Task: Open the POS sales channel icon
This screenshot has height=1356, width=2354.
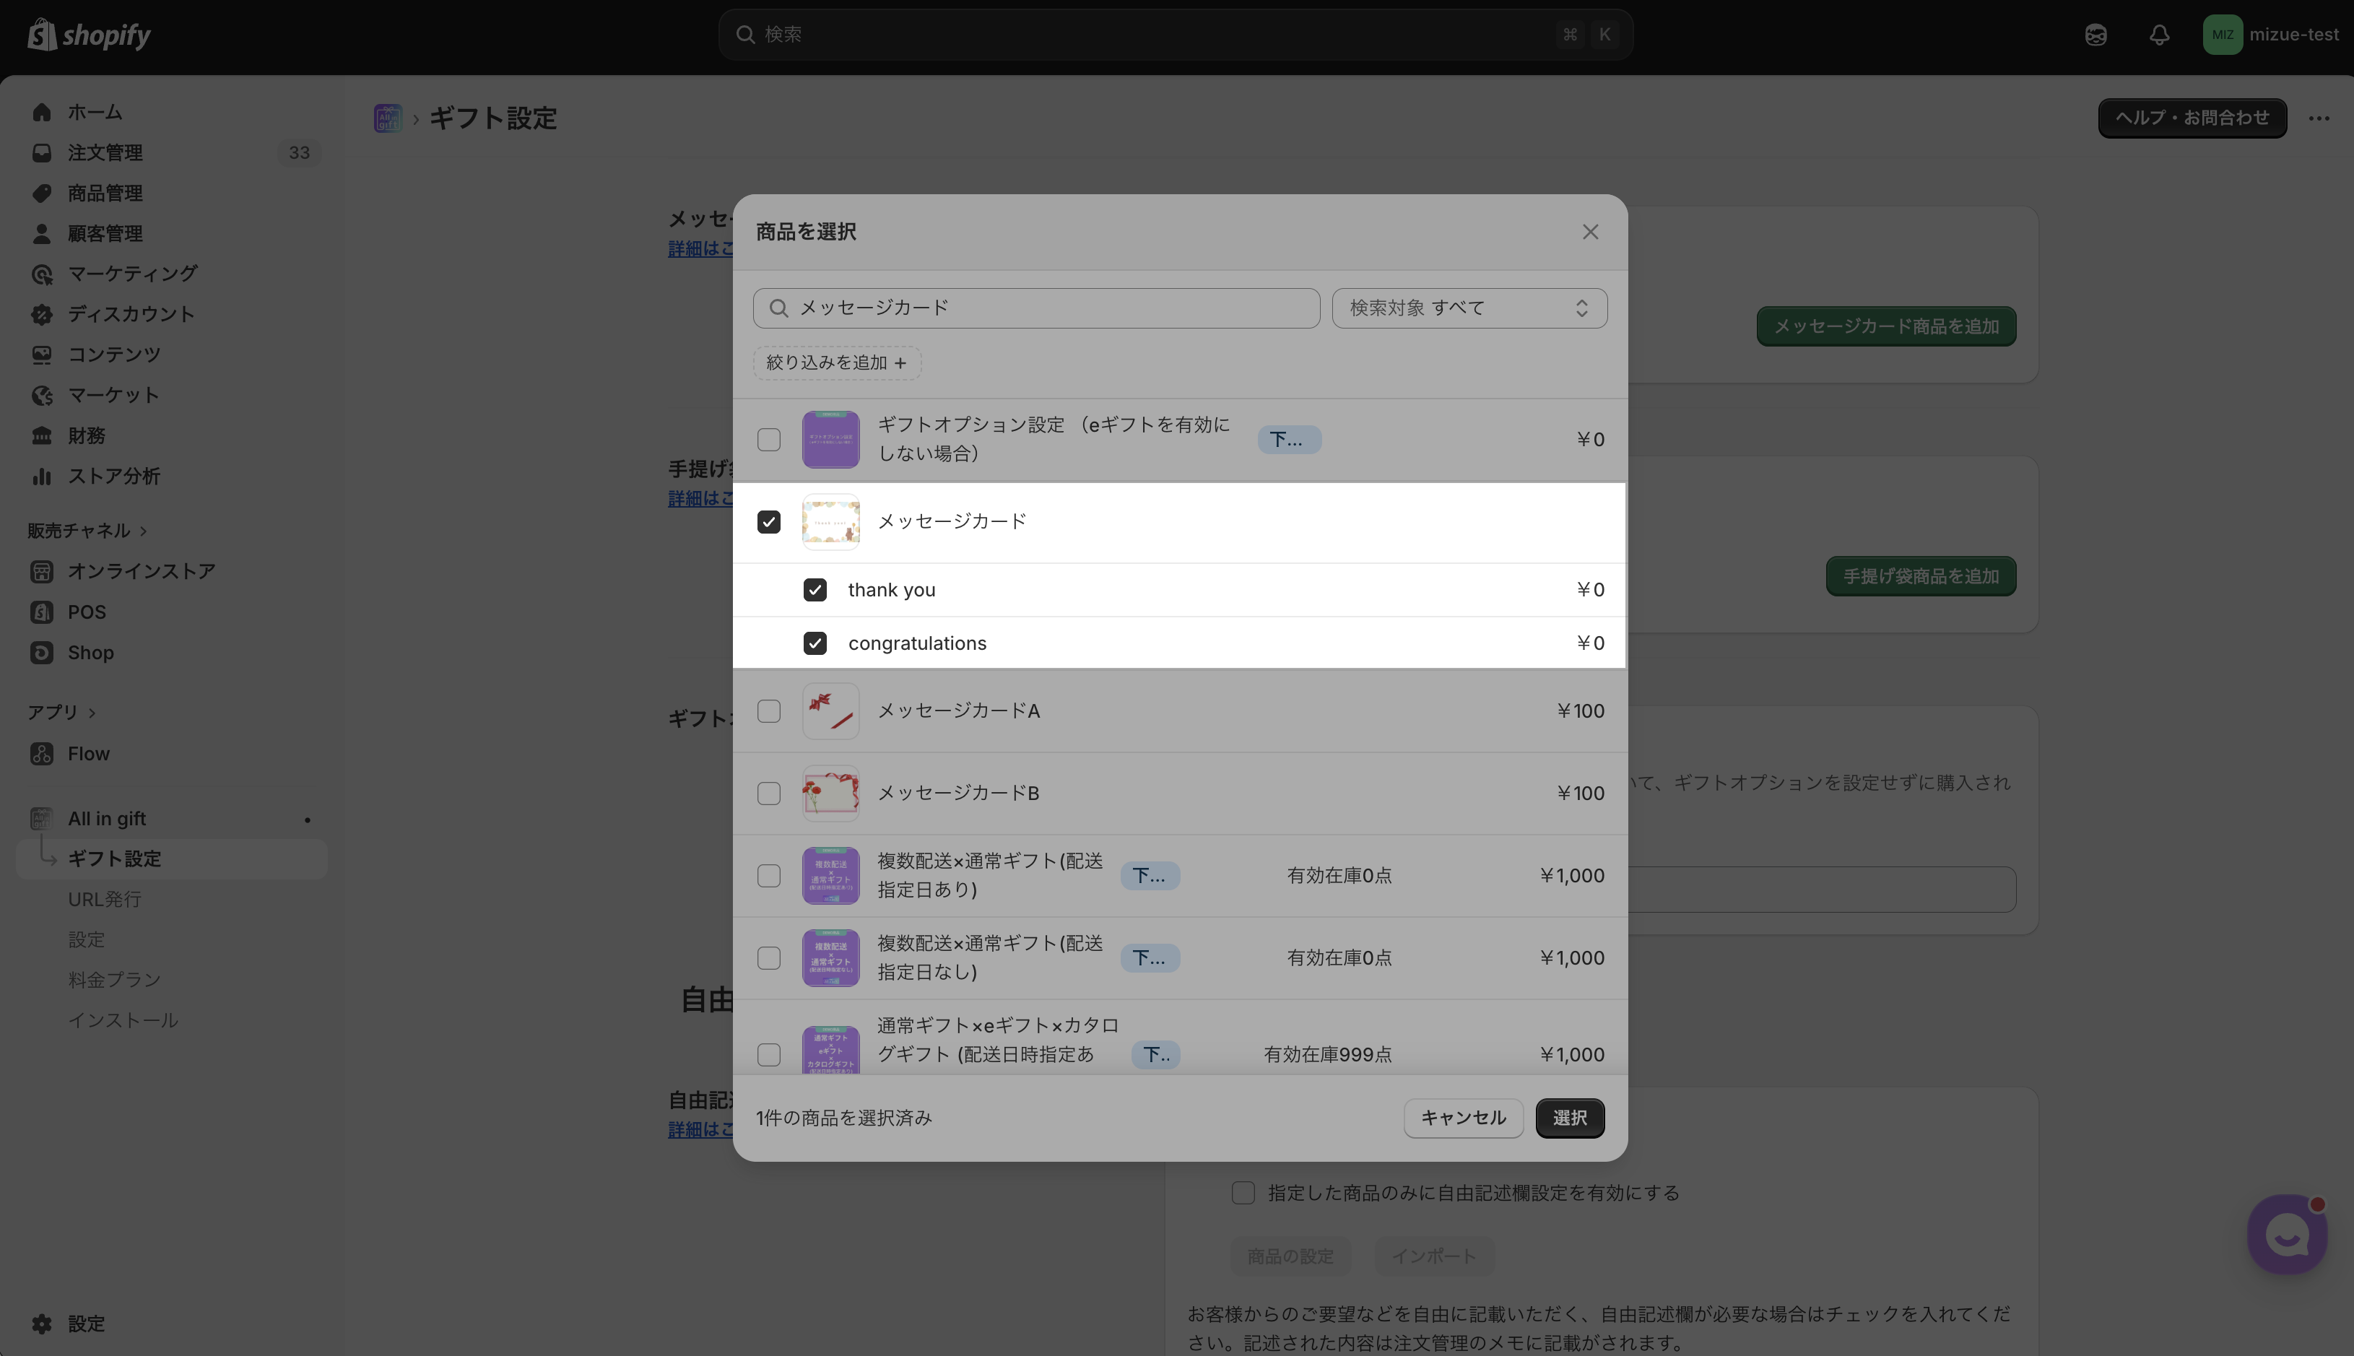Action: point(42,612)
